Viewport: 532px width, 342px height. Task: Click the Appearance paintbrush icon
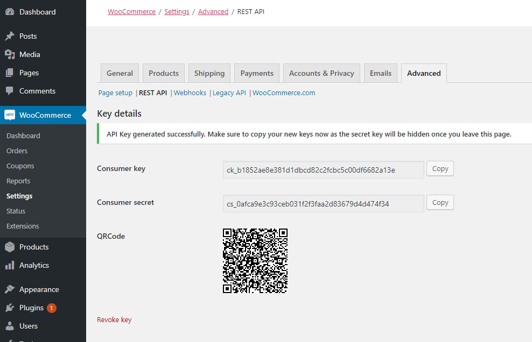click(10, 289)
